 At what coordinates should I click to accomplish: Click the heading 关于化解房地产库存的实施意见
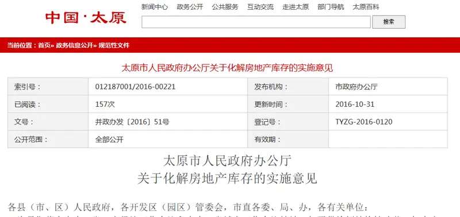click(227, 179)
